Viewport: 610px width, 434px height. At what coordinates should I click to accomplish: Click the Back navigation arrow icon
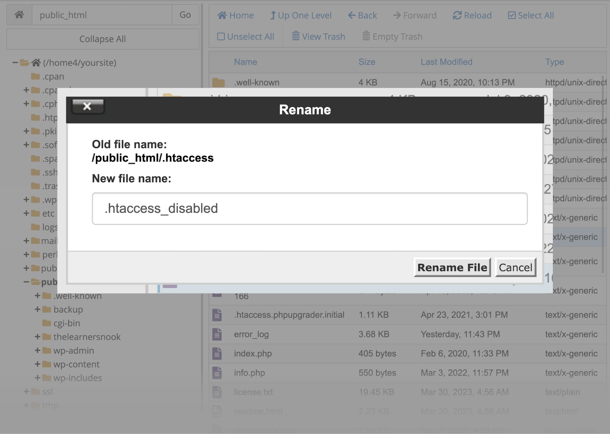click(351, 15)
